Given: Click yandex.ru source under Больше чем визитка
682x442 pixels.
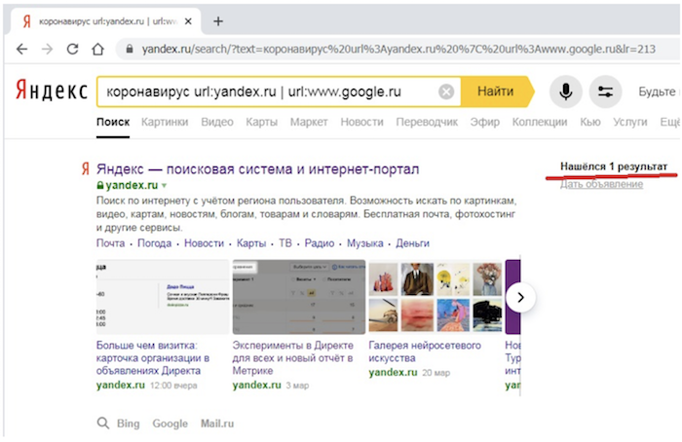Looking at the screenshot, I should 121,386.
